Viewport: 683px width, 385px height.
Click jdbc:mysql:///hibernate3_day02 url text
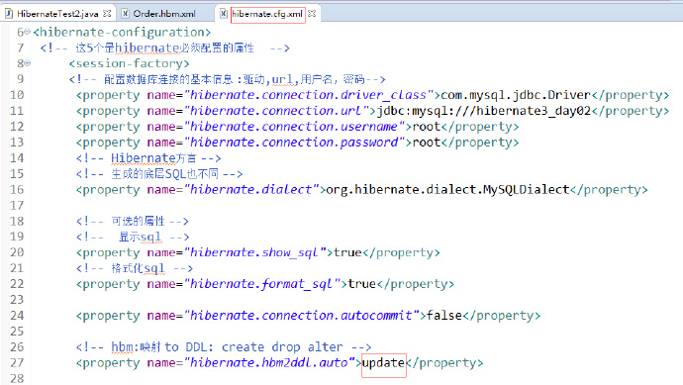click(483, 111)
